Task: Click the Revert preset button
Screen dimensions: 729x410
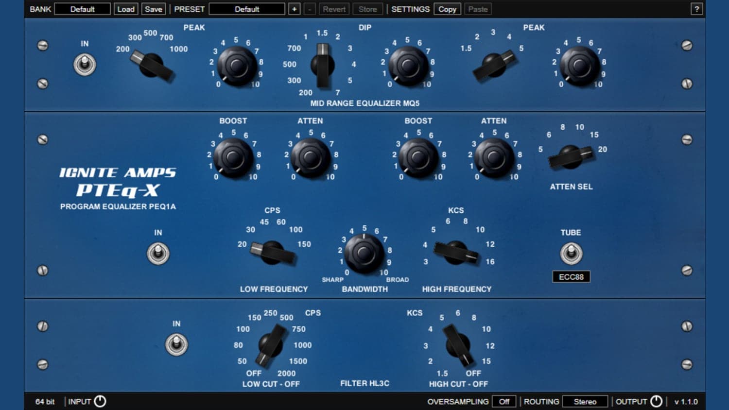Action: (334, 9)
